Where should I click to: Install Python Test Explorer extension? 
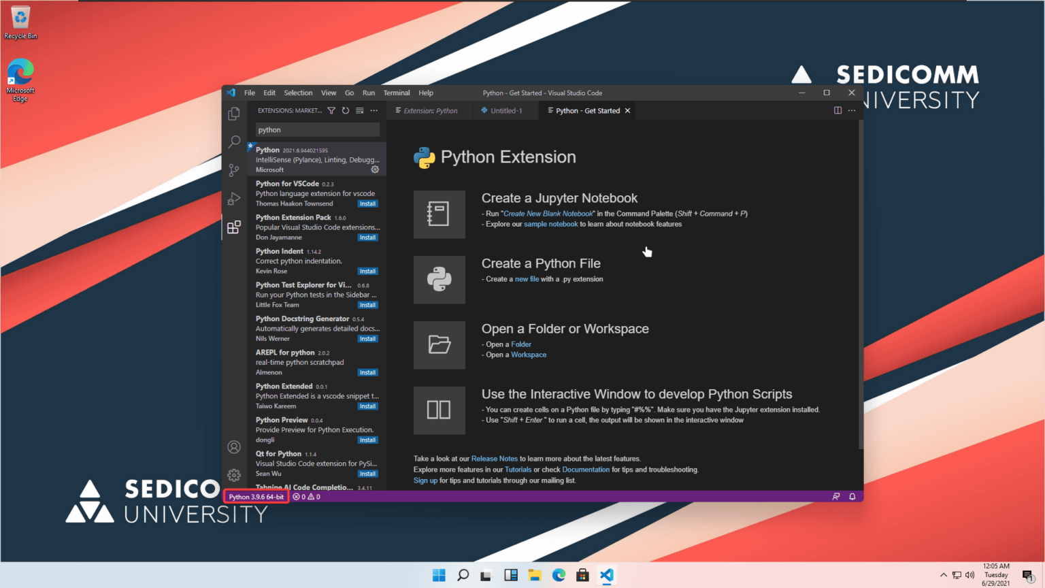pos(367,305)
